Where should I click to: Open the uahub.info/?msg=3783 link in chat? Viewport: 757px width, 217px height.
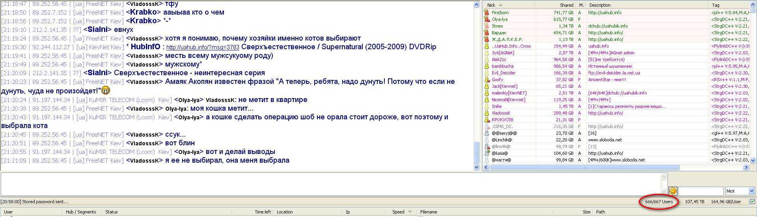click(x=203, y=47)
